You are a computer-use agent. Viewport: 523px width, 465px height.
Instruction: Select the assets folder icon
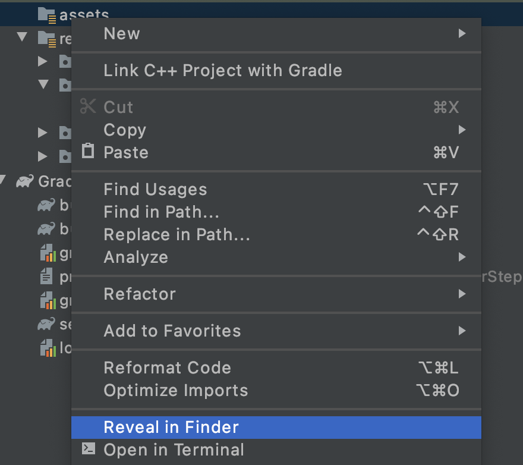tap(46, 15)
